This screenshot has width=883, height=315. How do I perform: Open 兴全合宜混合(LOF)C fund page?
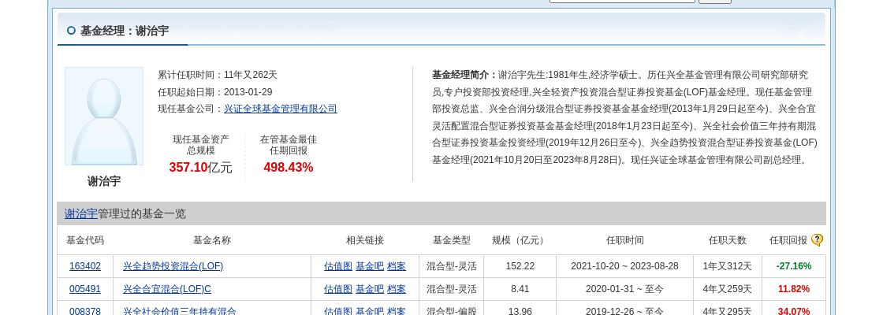(167, 289)
